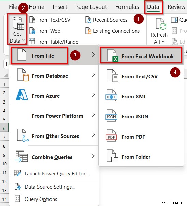Choose From Text/CSV in the submenu
Image resolution: width=187 pixels, height=206 pixels.
pos(141,77)
